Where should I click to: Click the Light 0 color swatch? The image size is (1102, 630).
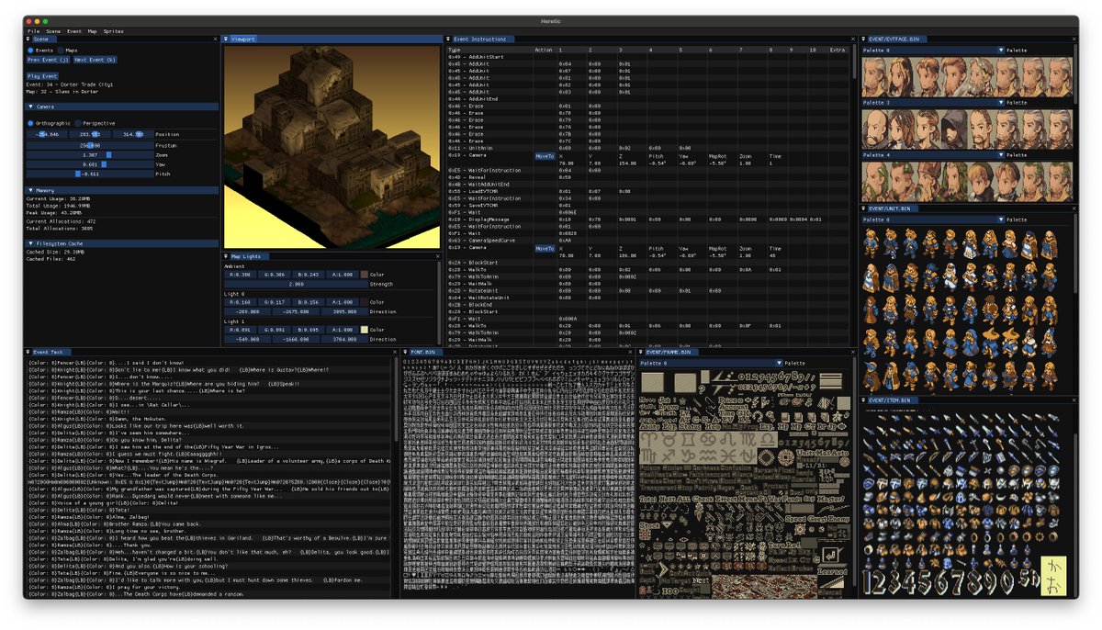[x=365, y=301]
